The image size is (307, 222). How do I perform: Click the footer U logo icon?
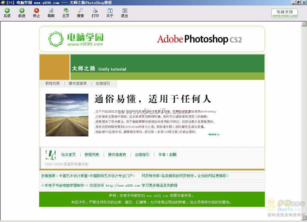click(x=50, y=155)
